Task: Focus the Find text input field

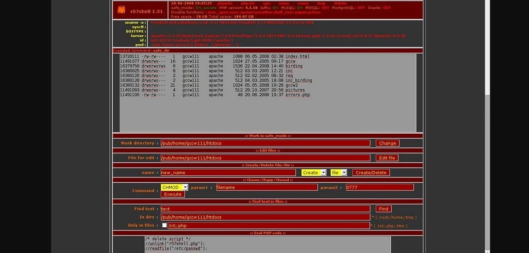Action: pyautogui.click(x=265, y=209)
